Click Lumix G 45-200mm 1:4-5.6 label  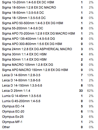click(21, 101)
